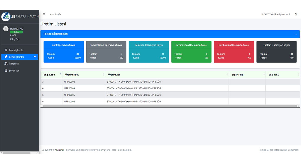This screenshot has height=164, width=301.
Task: Click the AKINSOFT logo
Action: [x=6, y=17]
